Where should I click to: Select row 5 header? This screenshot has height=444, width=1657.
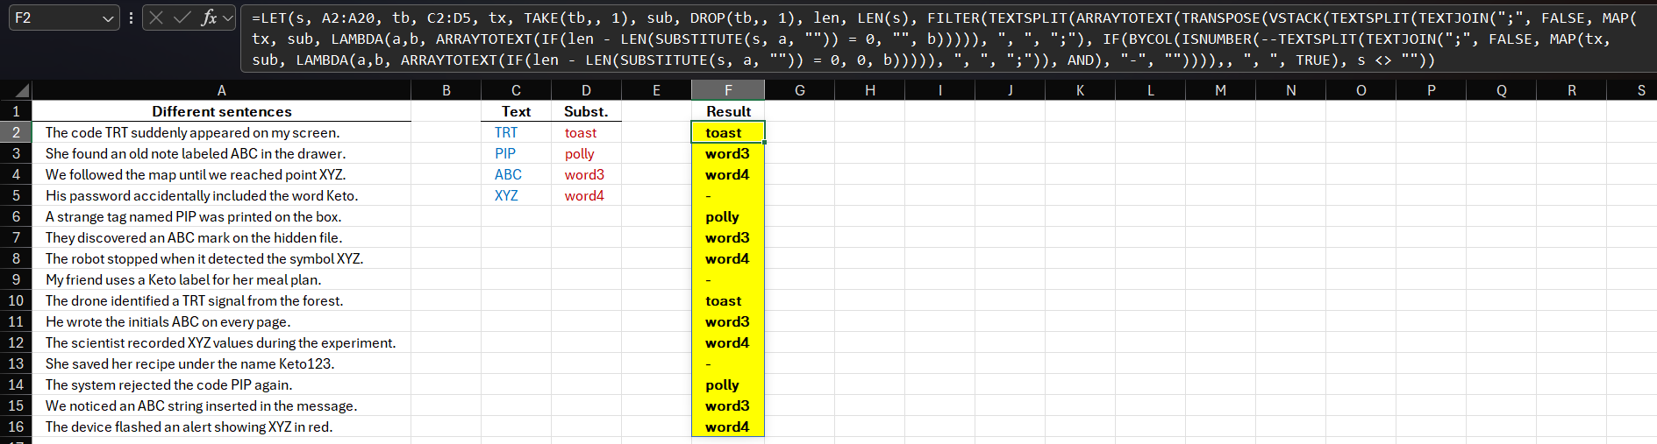tap(16, 195)
